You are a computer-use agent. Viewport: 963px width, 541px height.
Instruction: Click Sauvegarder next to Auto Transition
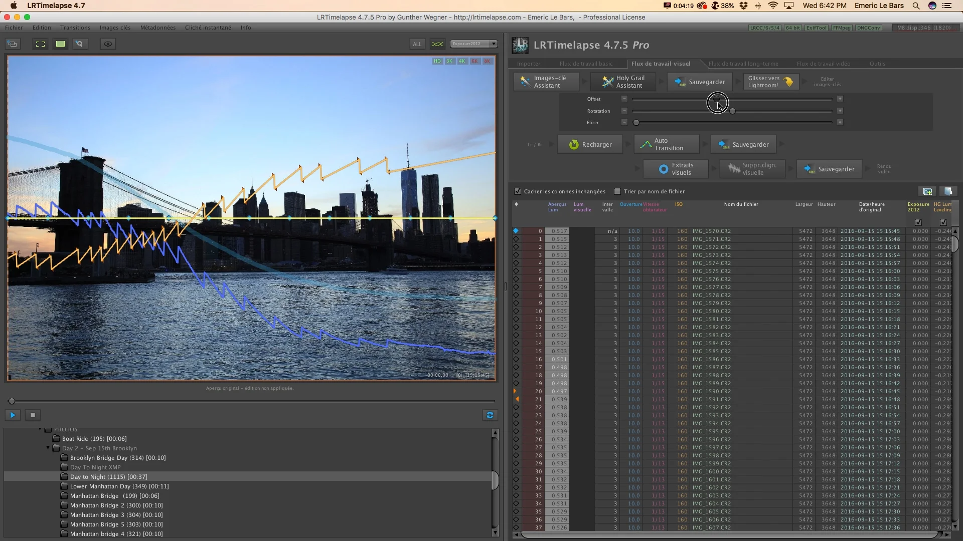743,144
